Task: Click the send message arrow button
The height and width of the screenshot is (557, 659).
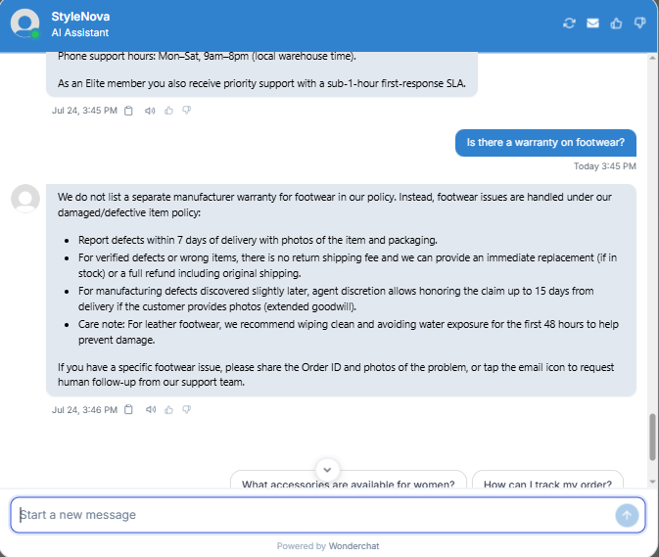Action: click(627, 515)
